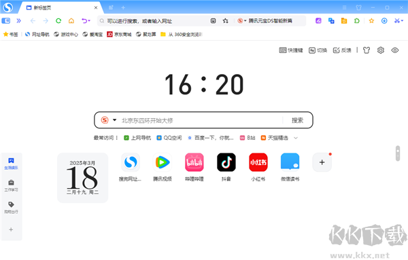Expand the double-chevron toolbar icon
This screenshot has height=260, width=408.
[x=19, y=21]
